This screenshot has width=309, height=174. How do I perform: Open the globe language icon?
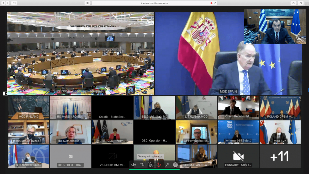[x=175, y=165]
